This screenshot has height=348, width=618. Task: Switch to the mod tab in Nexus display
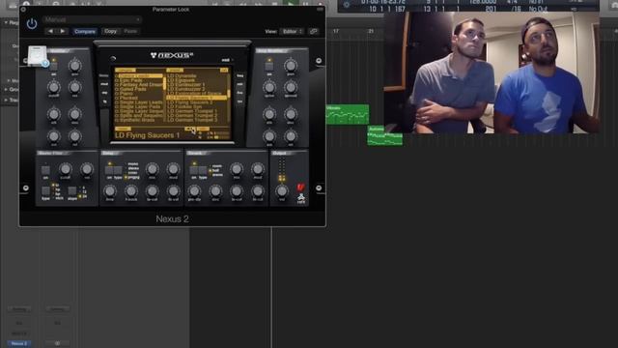pos(104,84)
